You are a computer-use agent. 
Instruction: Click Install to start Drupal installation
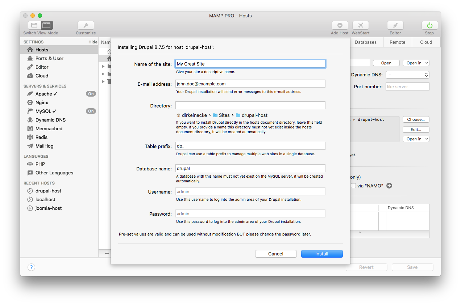[321, 254]
